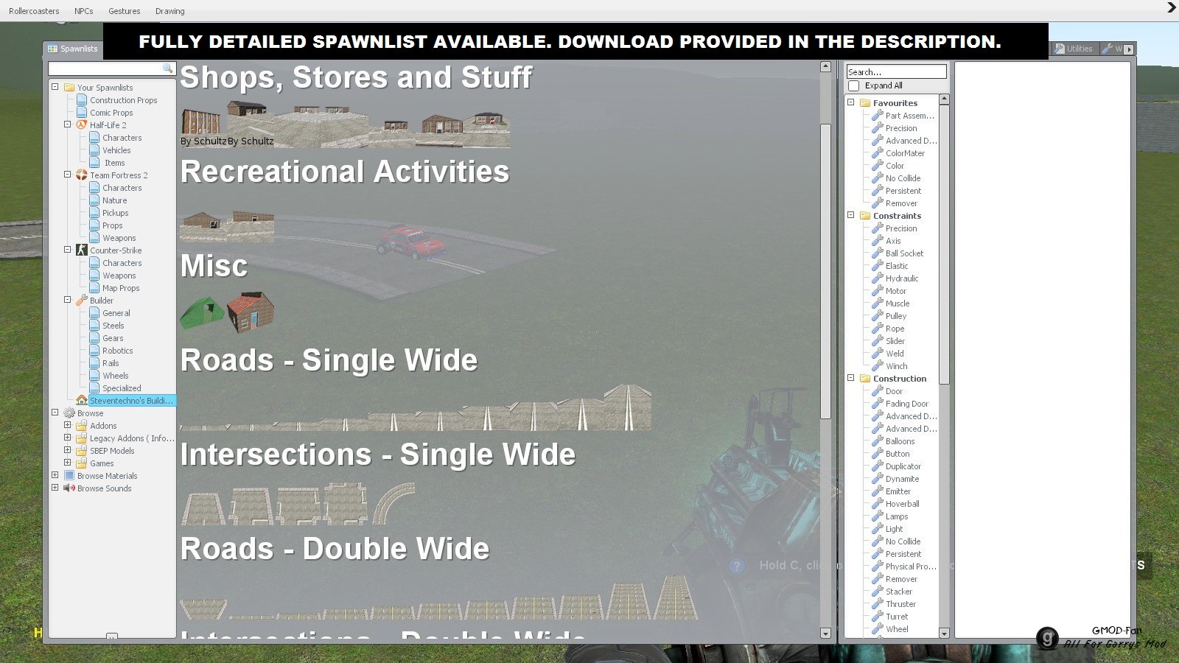This screenshot has width=1179, height=663.
Task: Select the Team Fortress 2 icon
Action: [82, 175]
